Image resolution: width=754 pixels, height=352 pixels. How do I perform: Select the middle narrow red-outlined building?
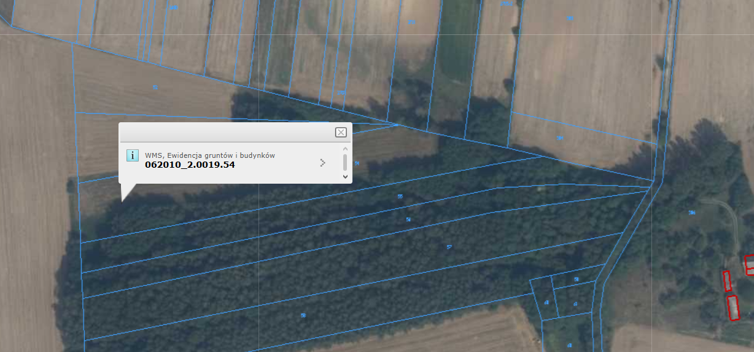pos(726,281)
